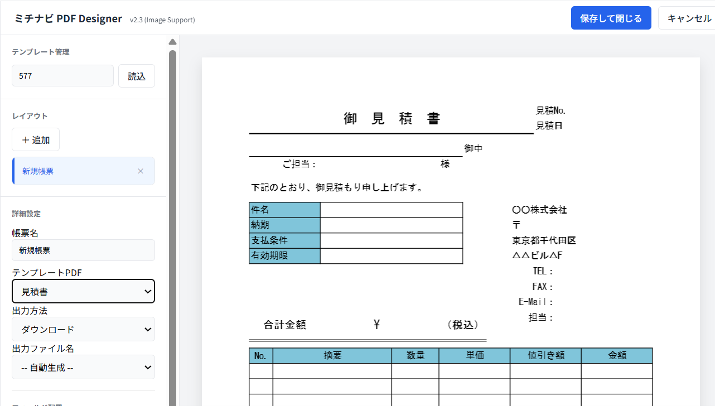Click the 御見積書 title in the PDF preview
This screenshot has height=406, width=715.
point(392,118)
